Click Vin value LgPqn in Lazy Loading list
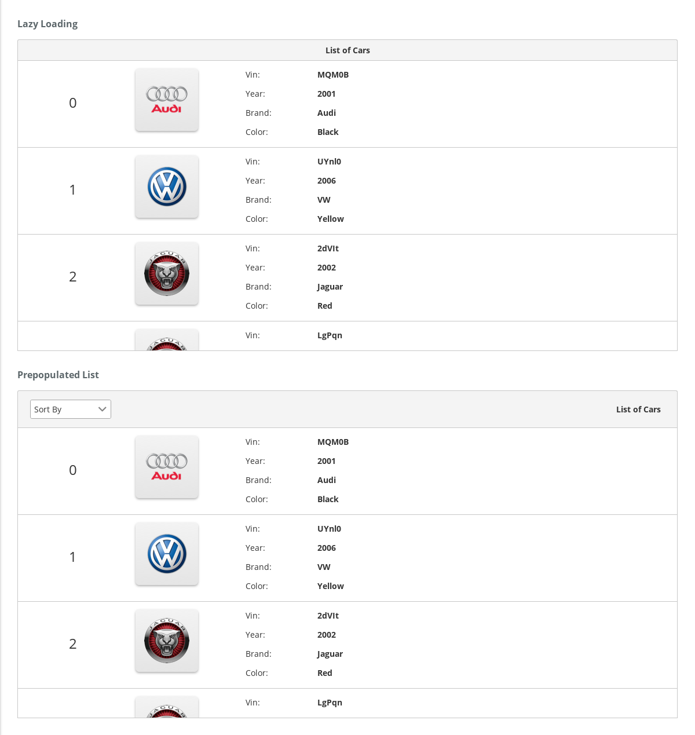The height and width of the screenshot is (735, 695). coord(330,335)
